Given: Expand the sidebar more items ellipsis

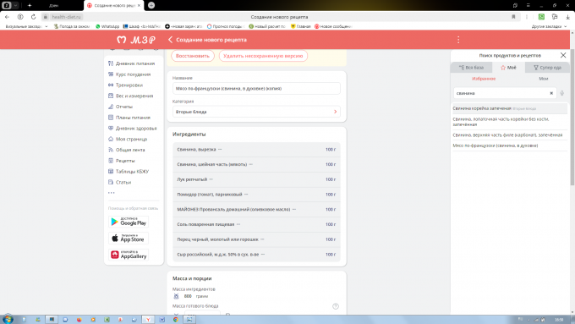Looking at the screenshot, I should (x=112, y=193).
